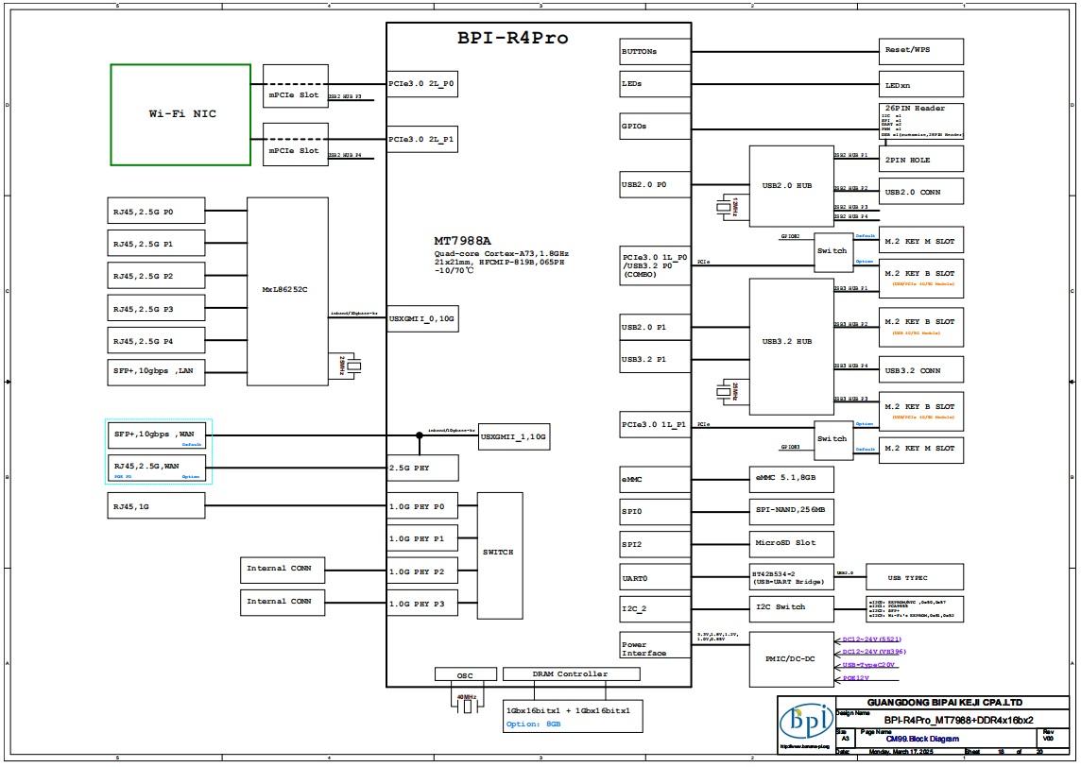Click the USB3.2 CONN block

[921, 370]
